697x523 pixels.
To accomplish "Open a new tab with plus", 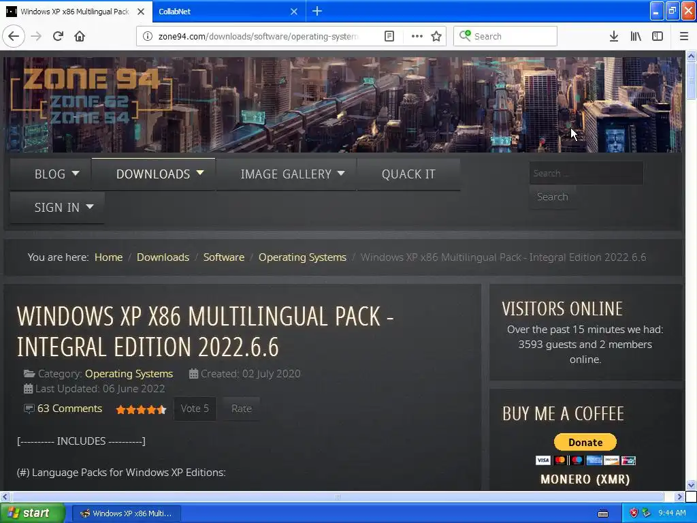I will point(317,11).
